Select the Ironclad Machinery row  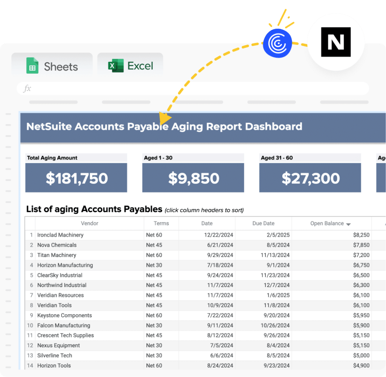[151, 235]
